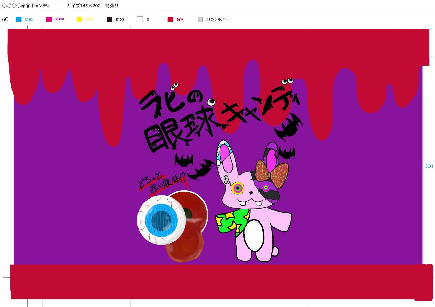Select the magenta M100 swatch
435x307 pixels.
click(x=49, y=19)
